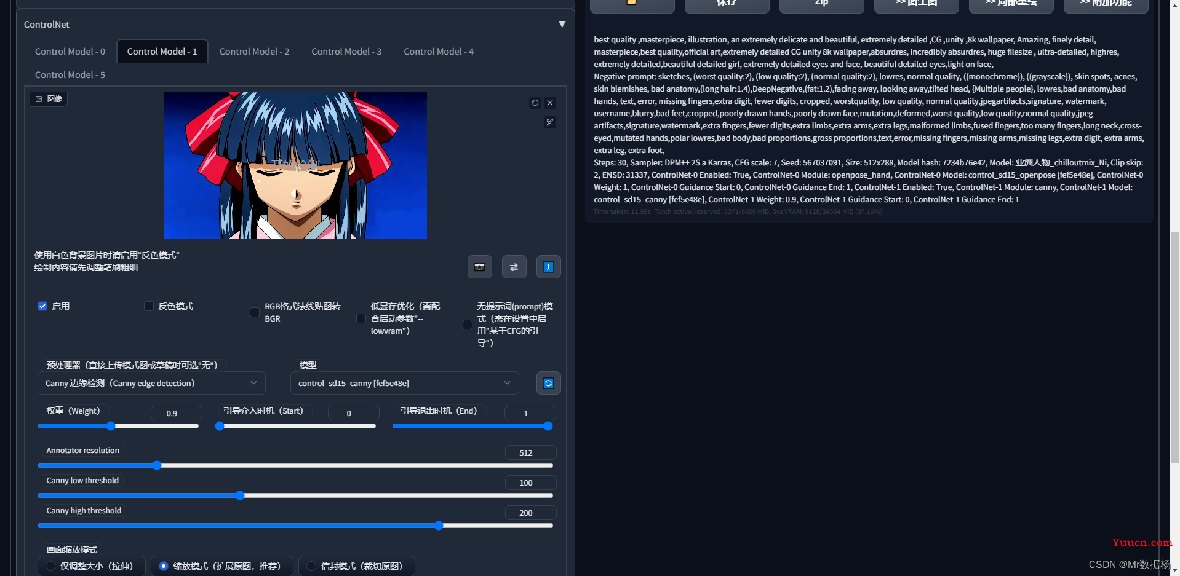Viewport: 1180px width, 576px height.
Task: Open the control_sd15_canny model dropdown
Action: (404, 383)
